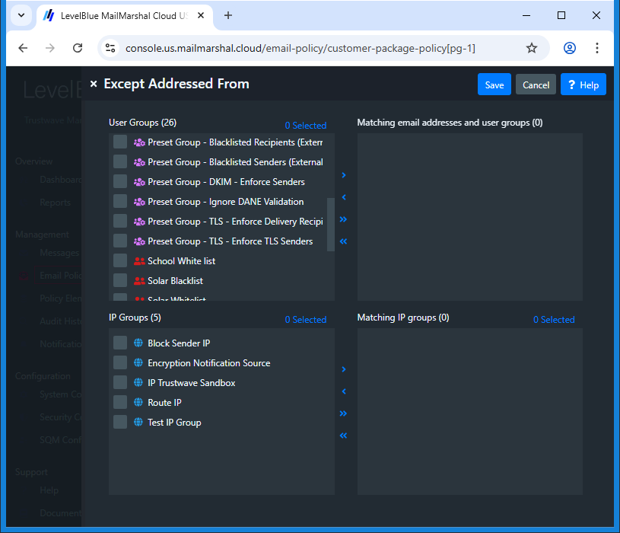
Task: Check Encryption Notification Source checkbox
Action: pos(120,363)
